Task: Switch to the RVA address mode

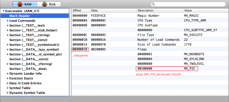Action: (49, 4)
